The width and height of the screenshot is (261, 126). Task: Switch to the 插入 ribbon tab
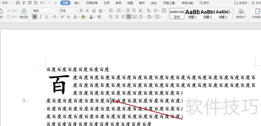77,3
